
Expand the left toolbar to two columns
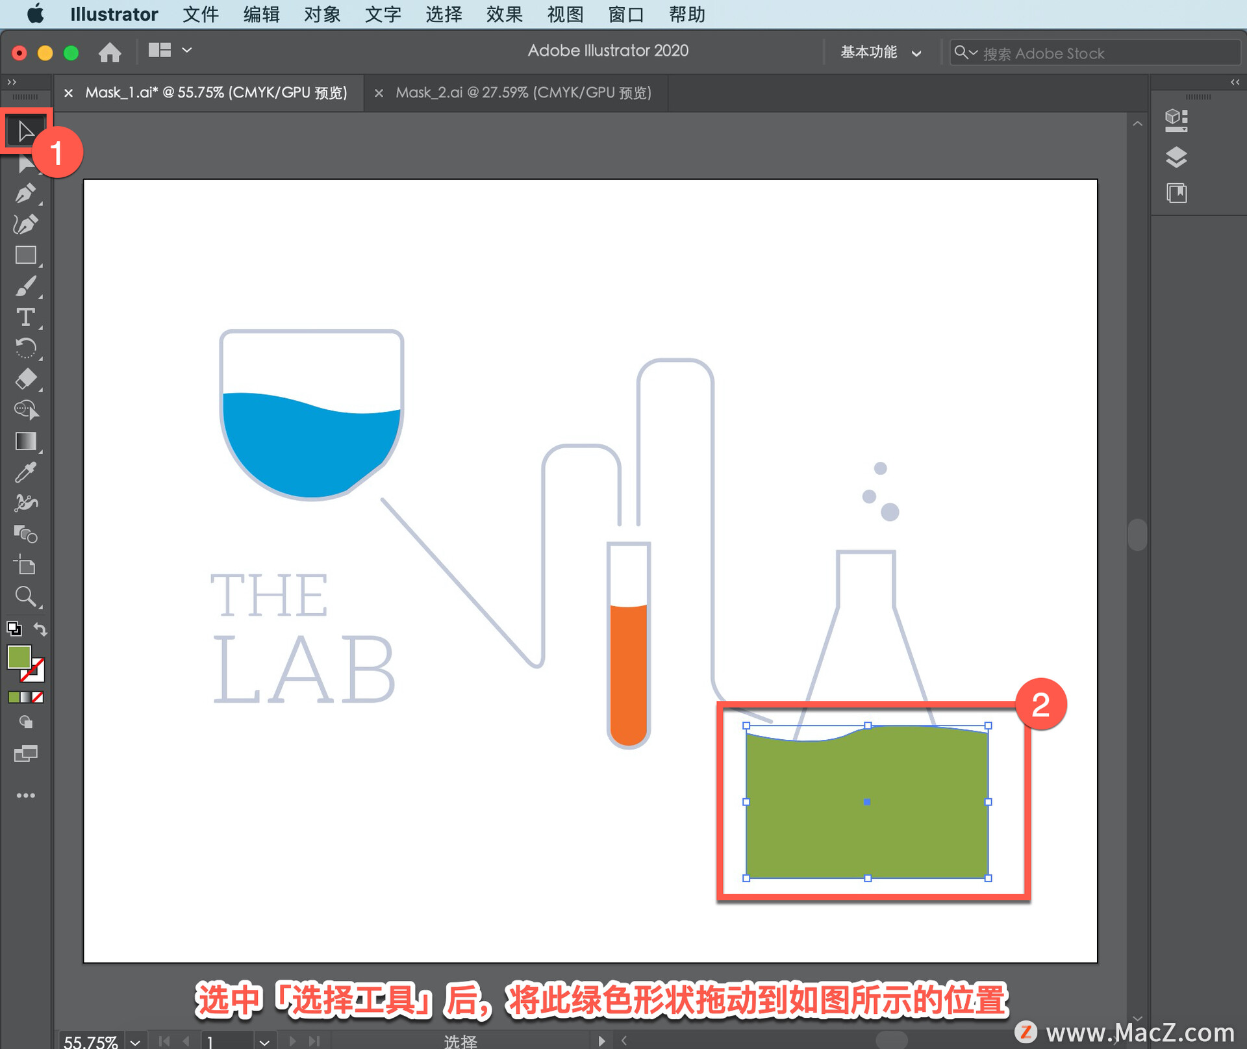pos(11,82)
